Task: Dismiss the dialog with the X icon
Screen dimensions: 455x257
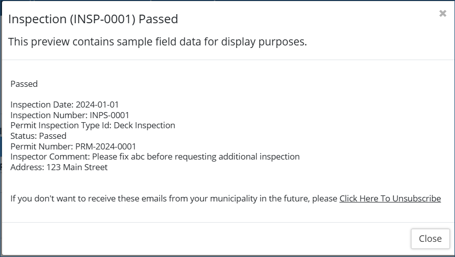Action: point(443,14)
